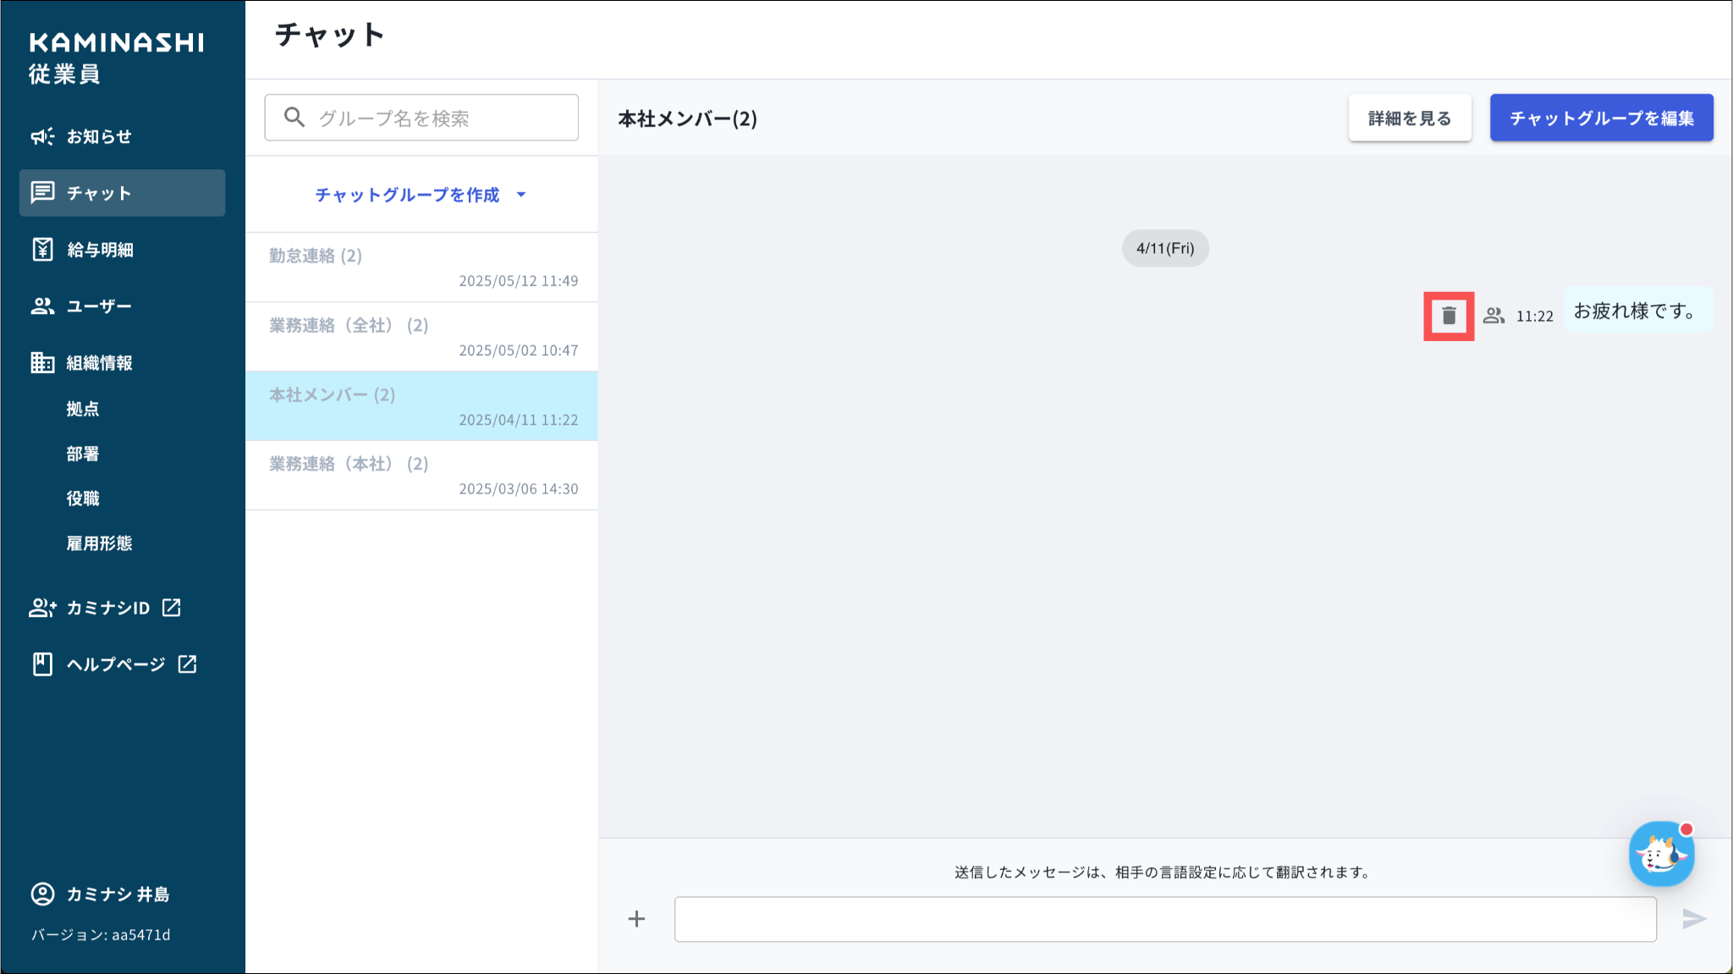The image size is (1733, 974).
Task: Click チャットグループを編集 button
Action: (1601, 118)
